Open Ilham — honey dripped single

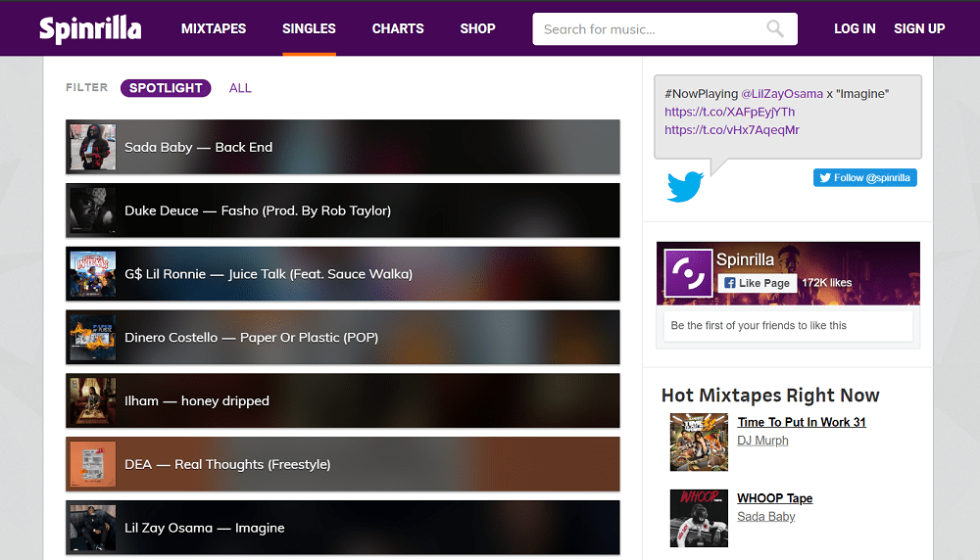pos(342,400)
